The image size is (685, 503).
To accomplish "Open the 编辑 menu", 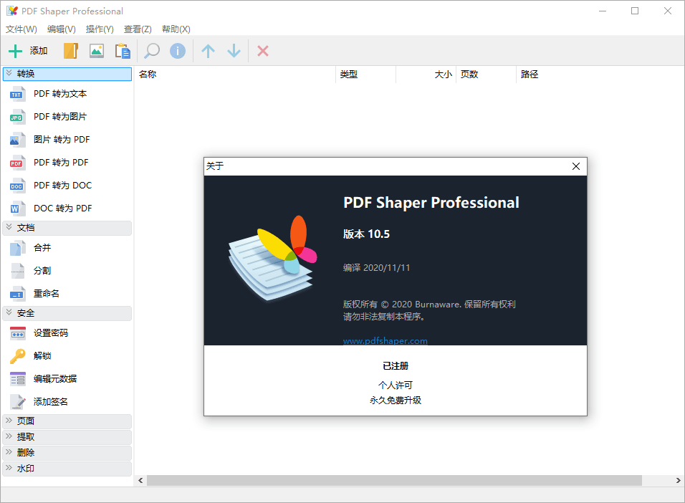I will [61, 29].
